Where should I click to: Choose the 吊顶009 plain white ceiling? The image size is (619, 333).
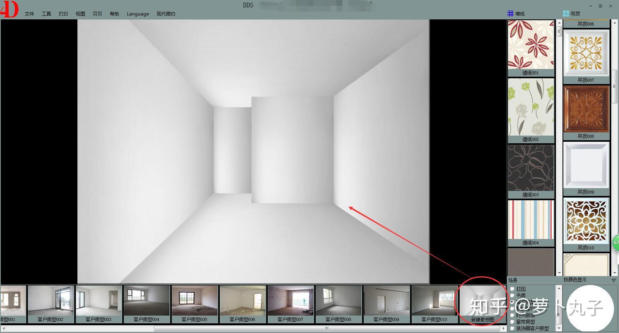click(586, 165)
